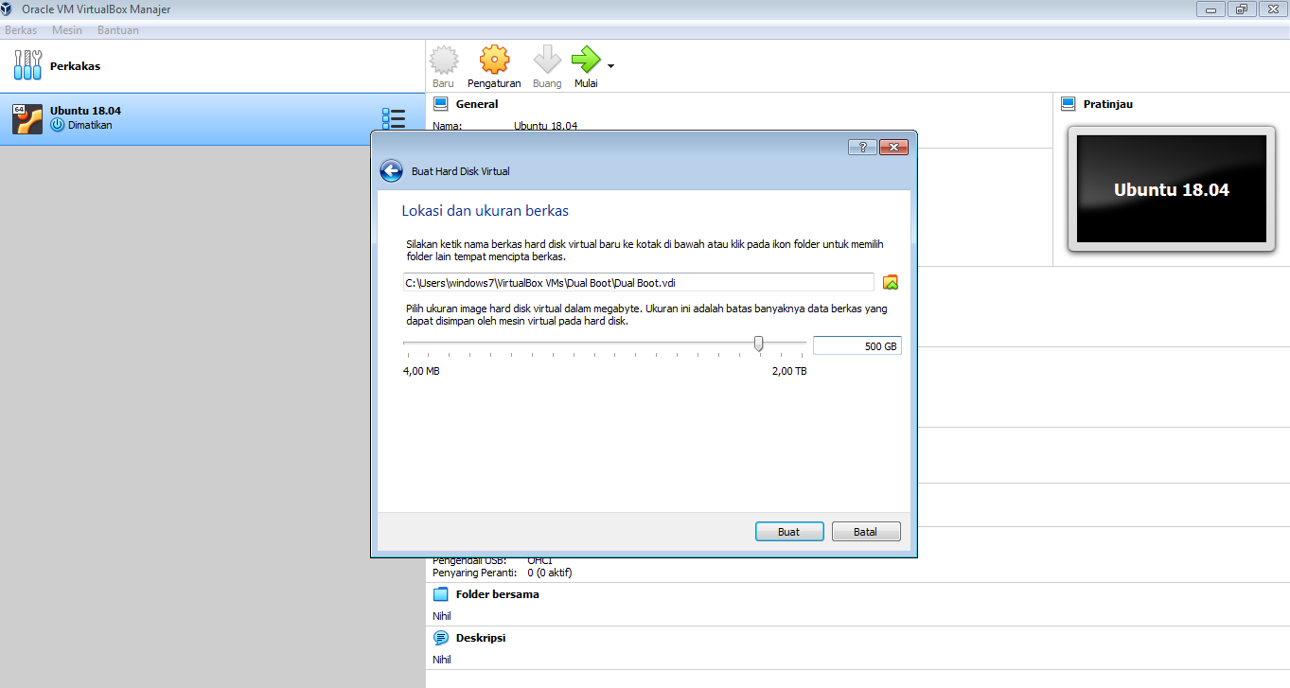Screen dimensions: 1290x688
Task: Click the 500 GB size input field
Action: [857, 344]
